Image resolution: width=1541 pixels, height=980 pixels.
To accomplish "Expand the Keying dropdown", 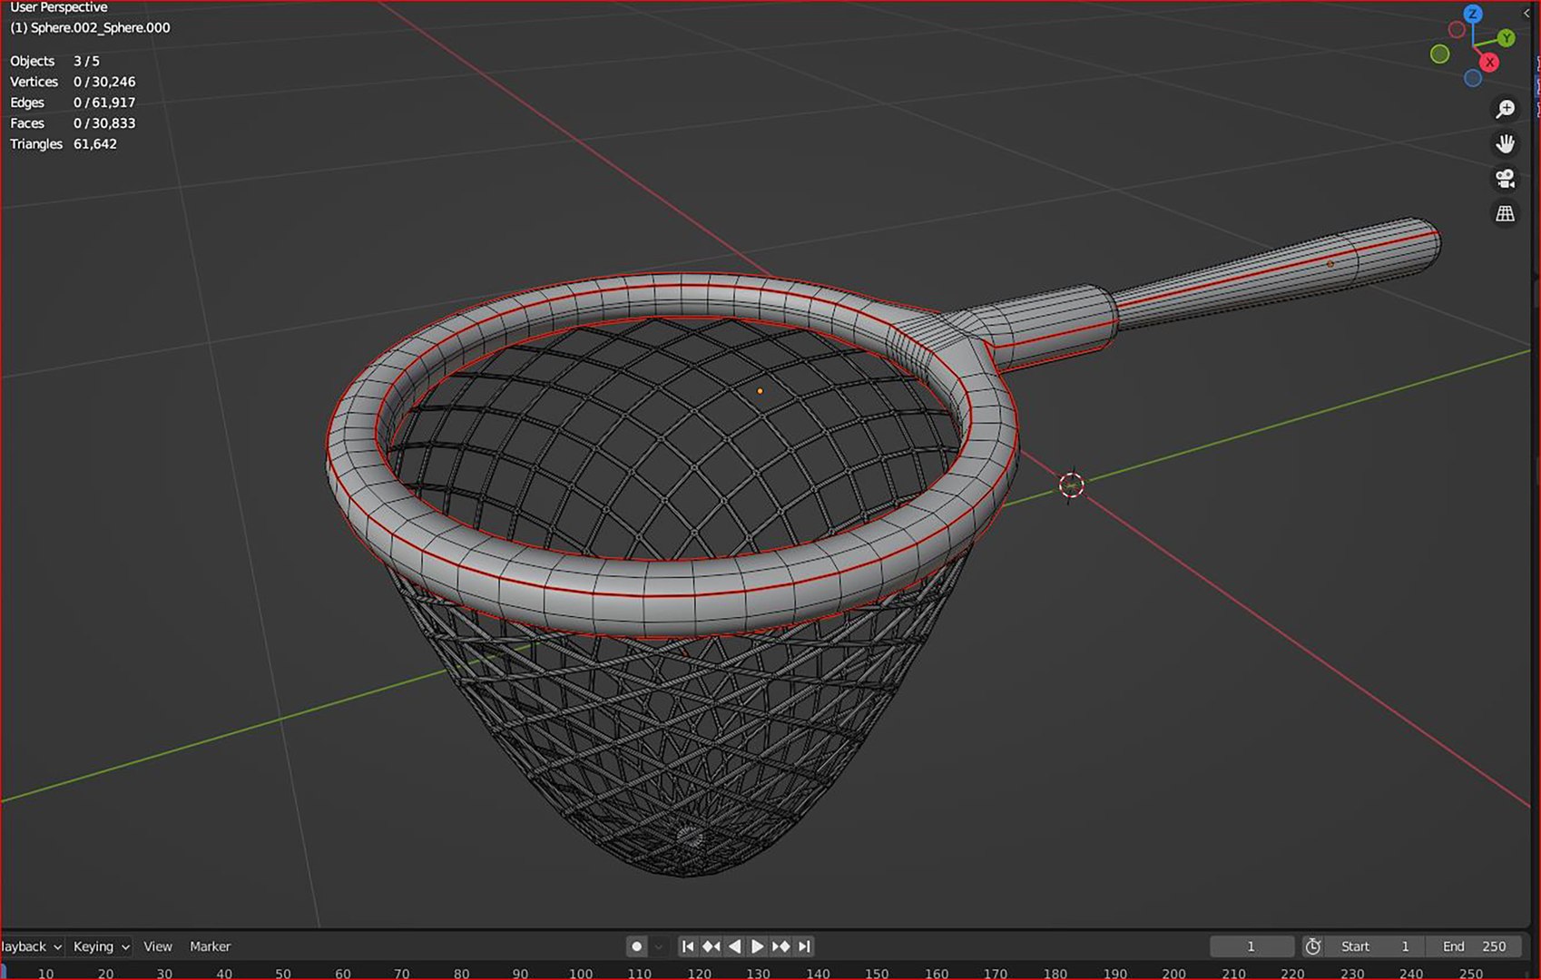I will point(101,946).
